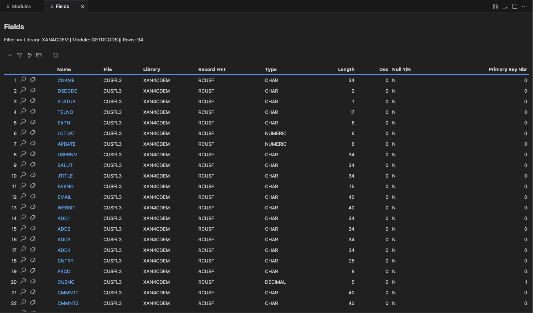
Task: Click the magnifier icon on the EMAIL row
Action: point(23,196)
